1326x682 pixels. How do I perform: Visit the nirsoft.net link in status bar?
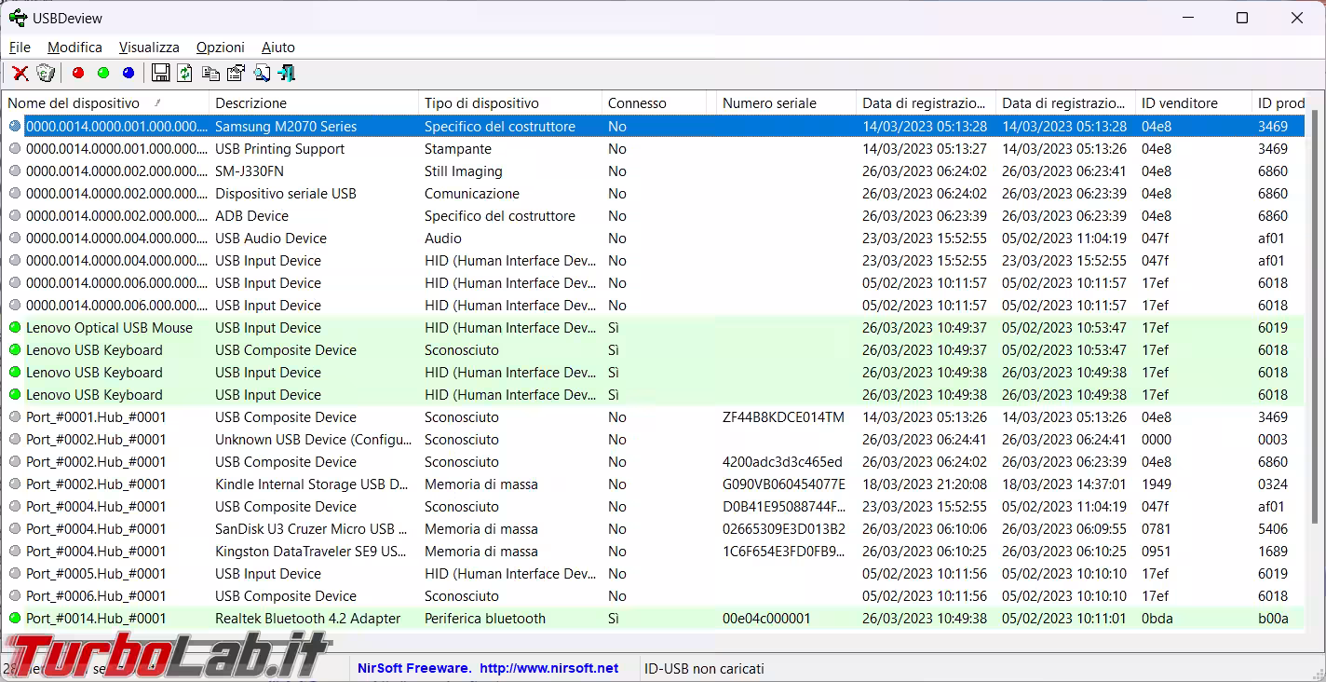[x=548, y=668]
